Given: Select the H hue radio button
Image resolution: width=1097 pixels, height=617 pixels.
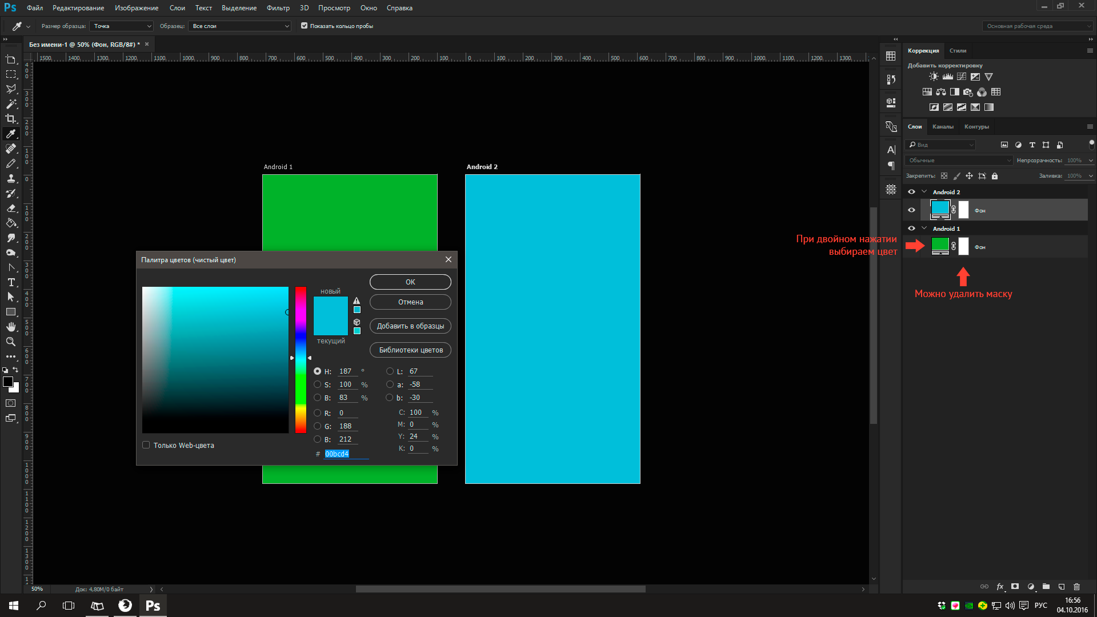Looking at the screenshot, I should pyautogui.click(x=318, y=371).
